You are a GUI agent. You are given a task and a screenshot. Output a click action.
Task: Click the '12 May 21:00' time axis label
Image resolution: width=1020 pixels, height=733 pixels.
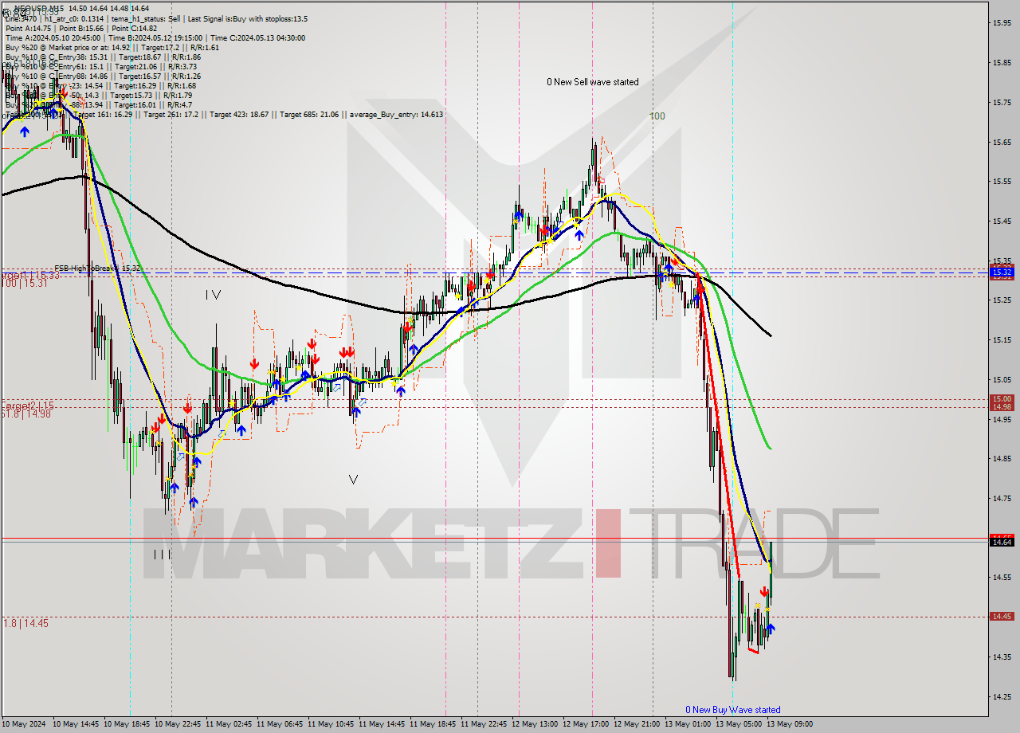tap(637, 724)
